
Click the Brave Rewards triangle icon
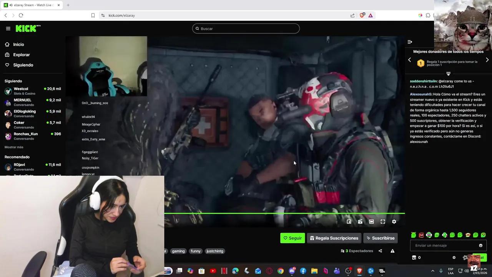point(371,15)
